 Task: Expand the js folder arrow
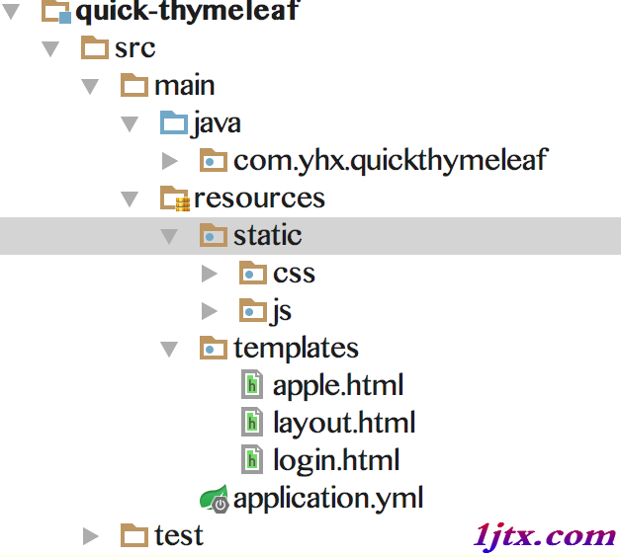coord(210,311)
